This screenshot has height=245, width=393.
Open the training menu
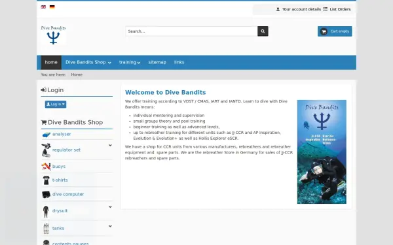click(x=130, y=63)
